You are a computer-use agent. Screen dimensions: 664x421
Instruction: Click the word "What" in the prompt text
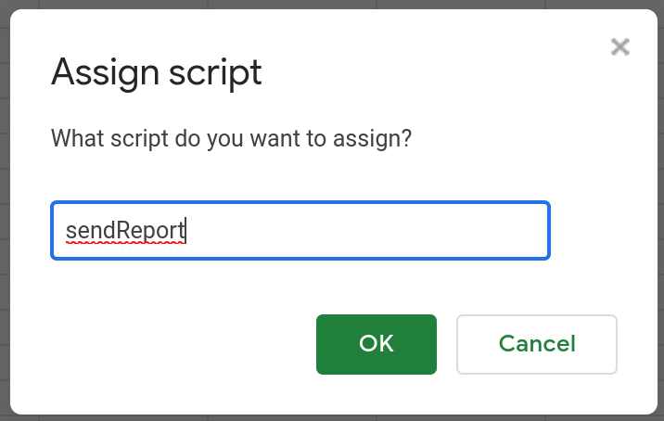[78, 138]
